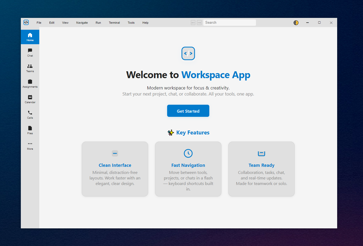Navigate back with the left arrow icon

click(193, 22)
